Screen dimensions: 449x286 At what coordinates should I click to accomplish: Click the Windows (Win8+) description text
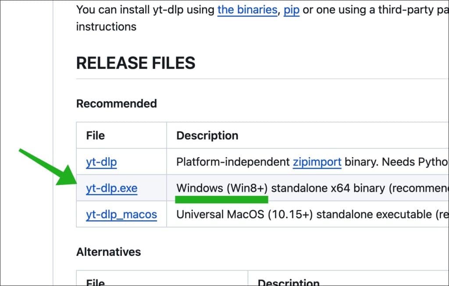tap(221, 188)
